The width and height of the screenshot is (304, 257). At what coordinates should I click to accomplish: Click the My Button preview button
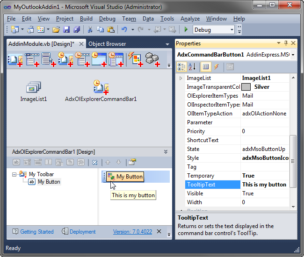click(x=125, y=177)
